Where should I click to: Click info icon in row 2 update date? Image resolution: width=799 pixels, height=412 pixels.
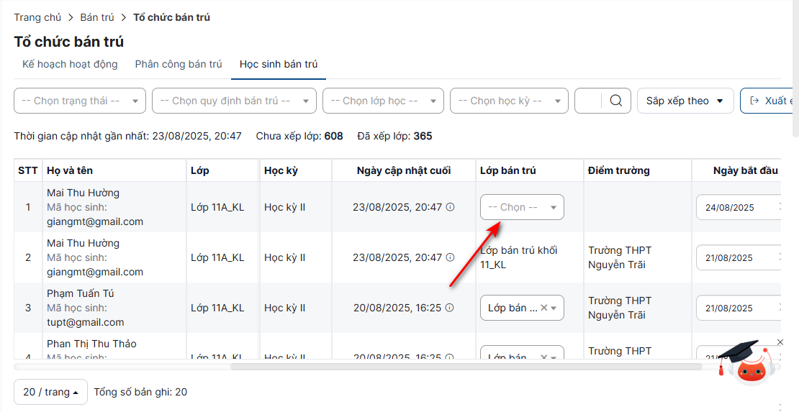pos(451,257)
